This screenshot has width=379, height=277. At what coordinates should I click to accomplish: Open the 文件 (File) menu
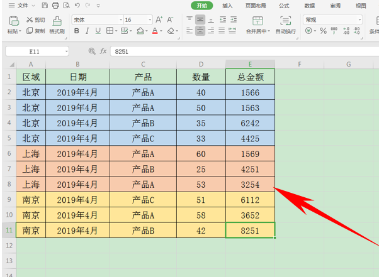(22, 5)
